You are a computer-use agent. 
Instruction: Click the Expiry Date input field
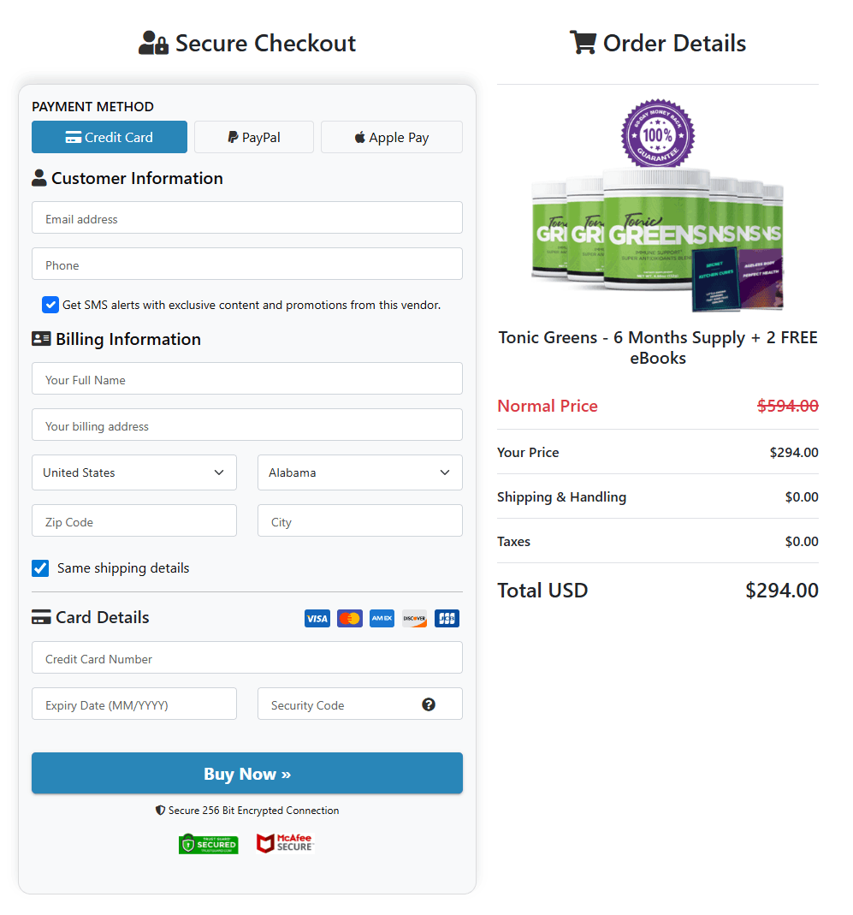(x=134, y=705)
